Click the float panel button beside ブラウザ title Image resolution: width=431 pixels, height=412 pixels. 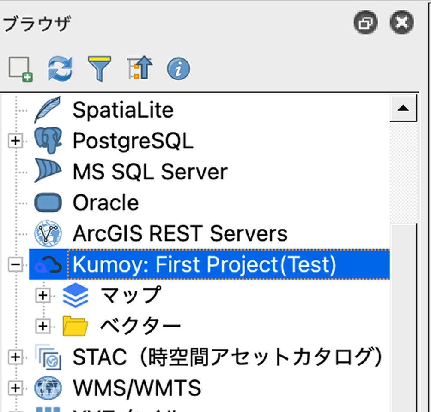pyautogui.click(x=365, y=22)
